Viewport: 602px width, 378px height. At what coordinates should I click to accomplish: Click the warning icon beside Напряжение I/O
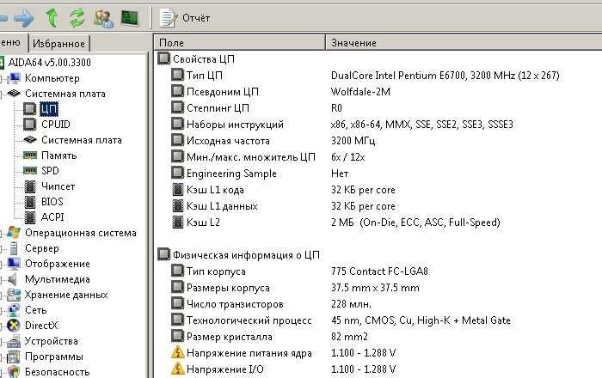point(177,369)
